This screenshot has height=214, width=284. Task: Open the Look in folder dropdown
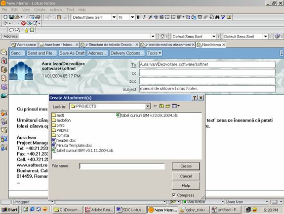point(148,107)
